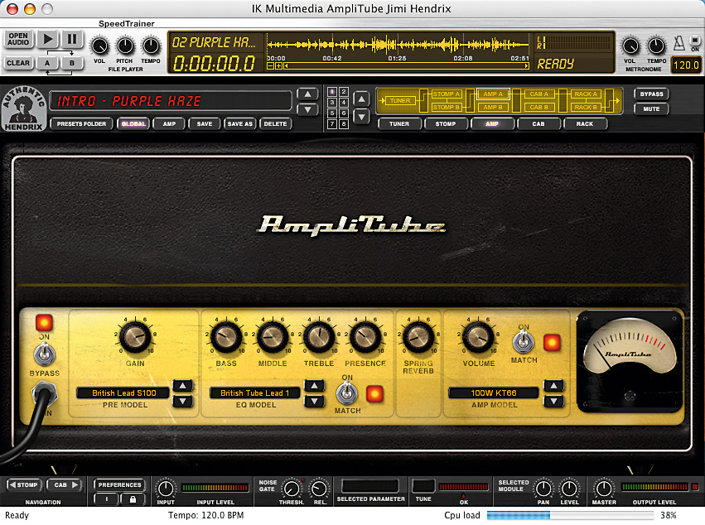Select the AMP A block in chain
This screenshot has height=525, width=705.
pyautogui.click(x=493, y=94)
